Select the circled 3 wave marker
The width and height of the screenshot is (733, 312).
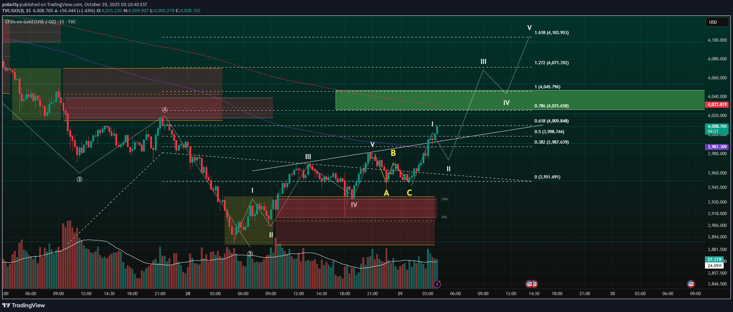[x=79, y=179]
